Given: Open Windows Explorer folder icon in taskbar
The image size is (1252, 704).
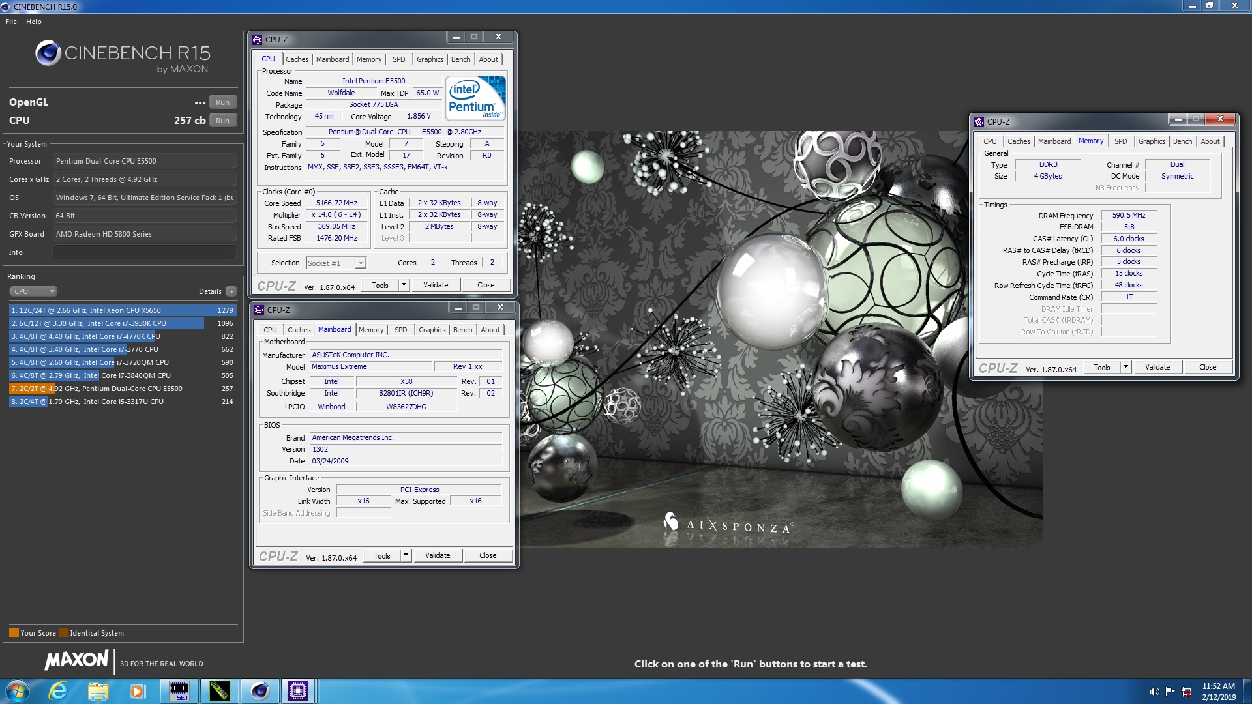Looking at the screenshot, I should [x=98, y=691].
